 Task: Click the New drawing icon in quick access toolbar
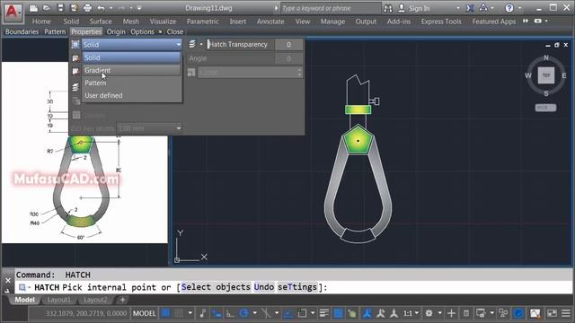33,8
